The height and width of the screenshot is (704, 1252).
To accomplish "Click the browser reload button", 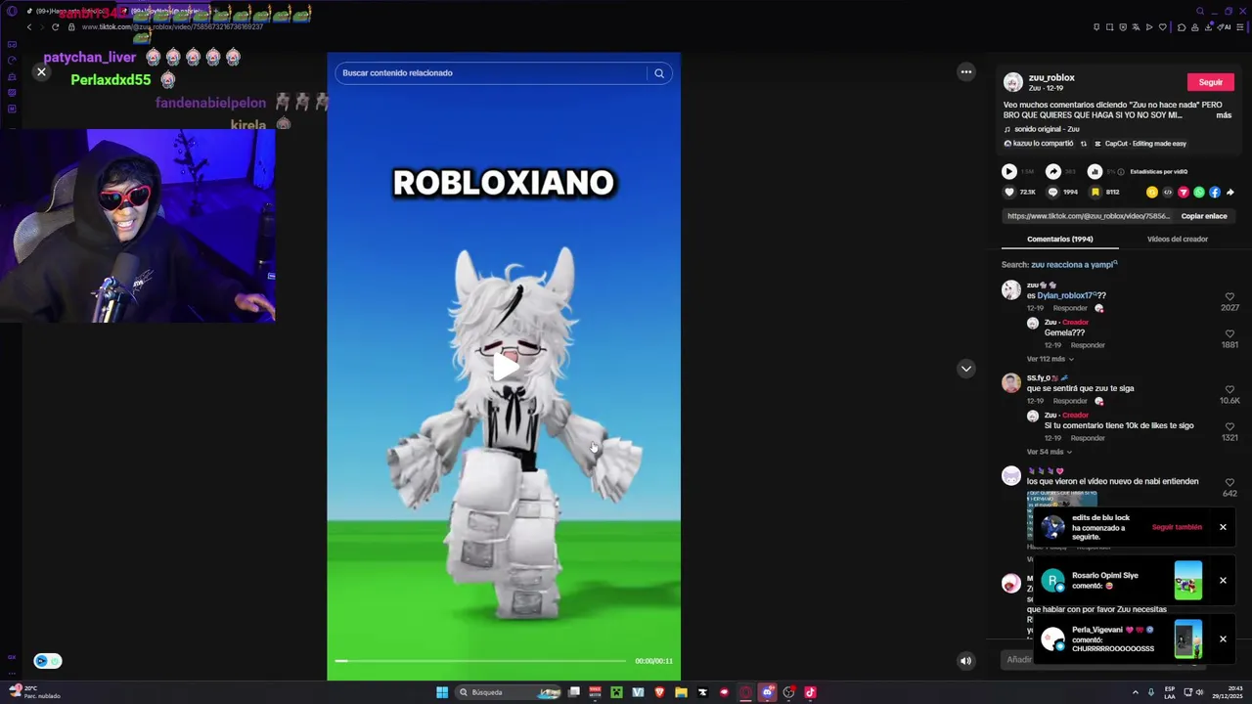I will [x=55, y=27].
